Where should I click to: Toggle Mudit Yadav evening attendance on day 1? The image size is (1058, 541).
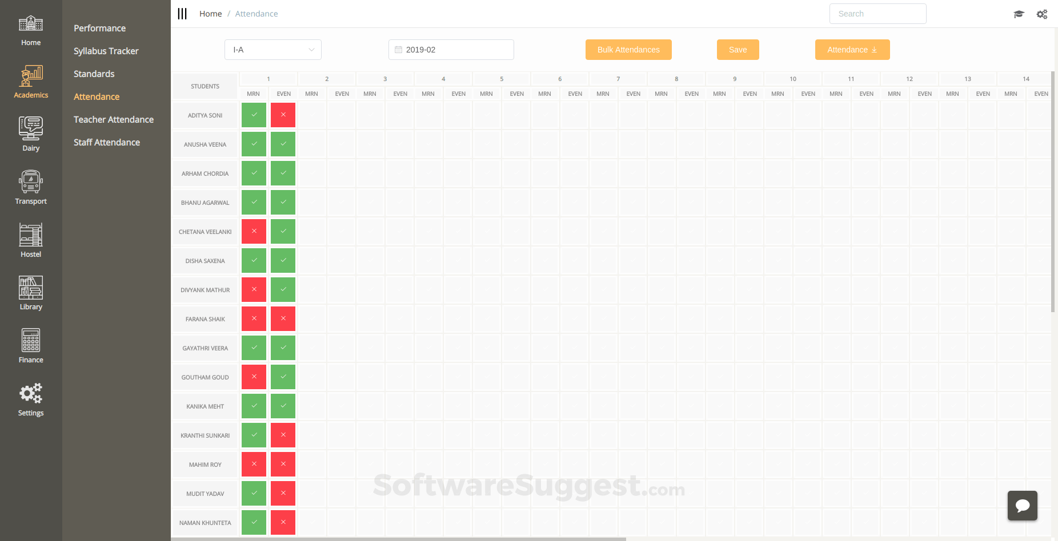[x=283, y=493]
